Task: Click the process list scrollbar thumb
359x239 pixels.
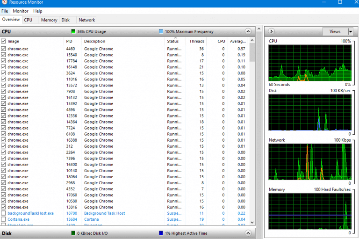Action: coord(252,52)
